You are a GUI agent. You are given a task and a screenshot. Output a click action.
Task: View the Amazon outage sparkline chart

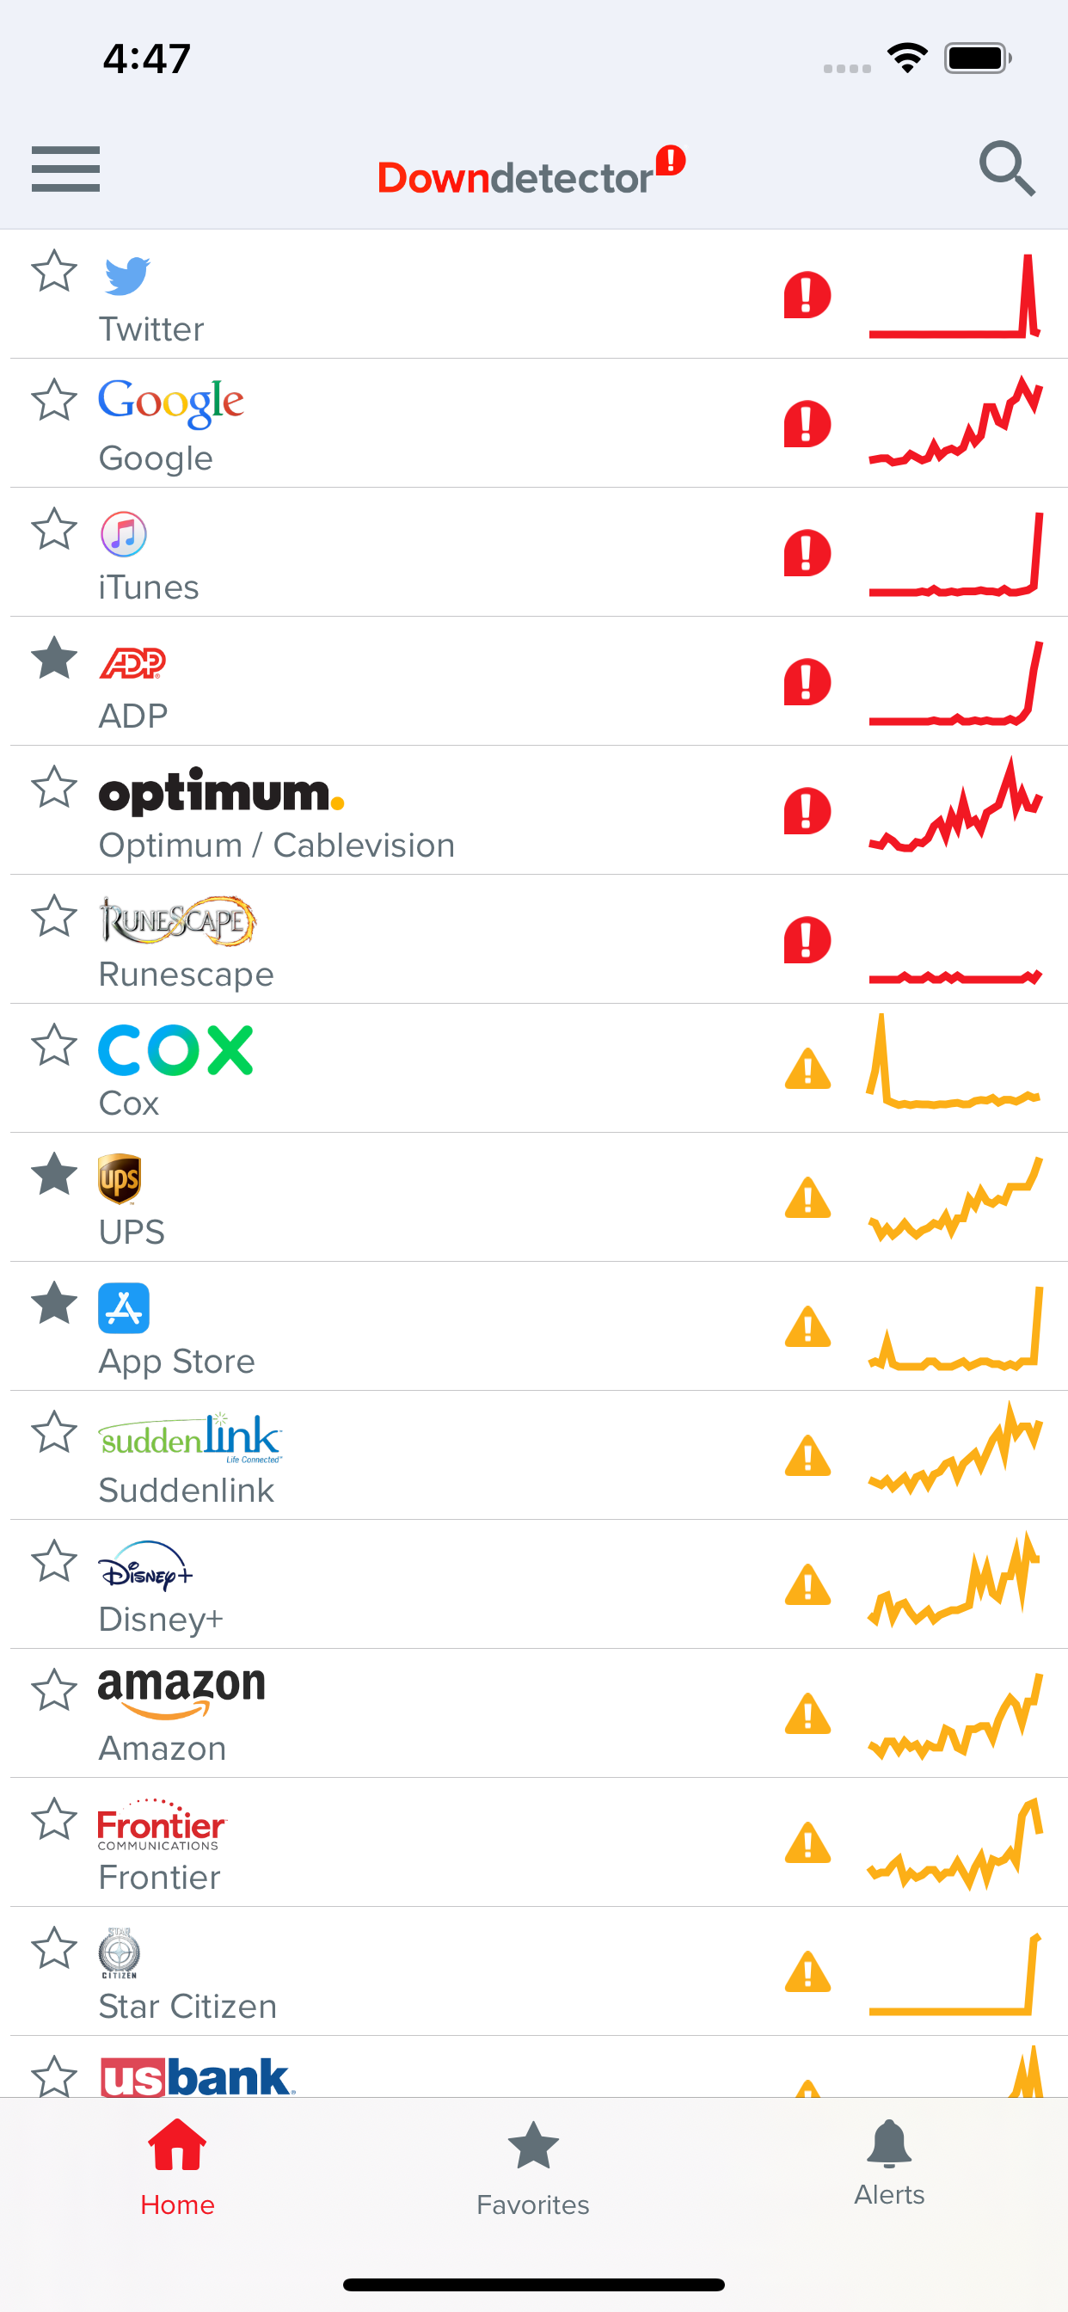954,1715
